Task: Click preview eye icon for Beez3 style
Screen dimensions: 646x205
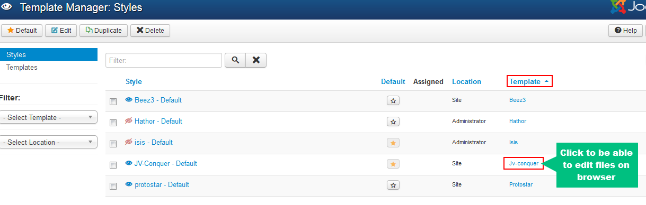Action: (129, 100)
